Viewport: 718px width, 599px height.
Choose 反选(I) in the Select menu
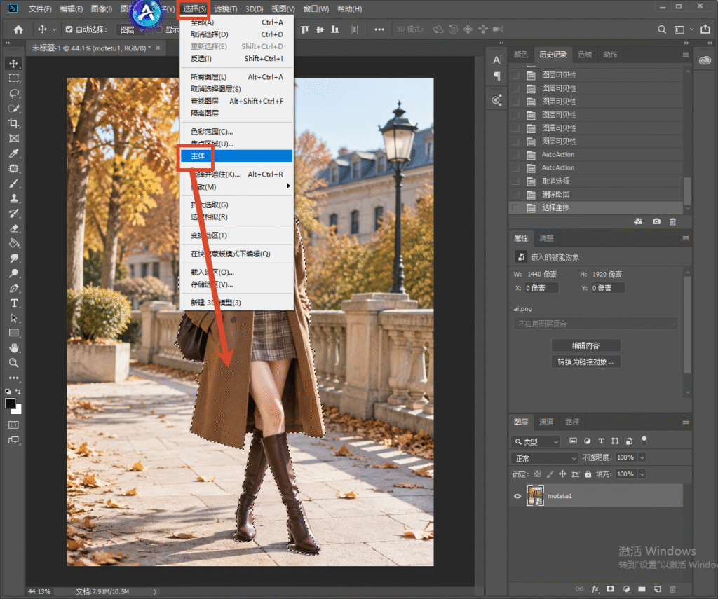(x=236, y=59)
